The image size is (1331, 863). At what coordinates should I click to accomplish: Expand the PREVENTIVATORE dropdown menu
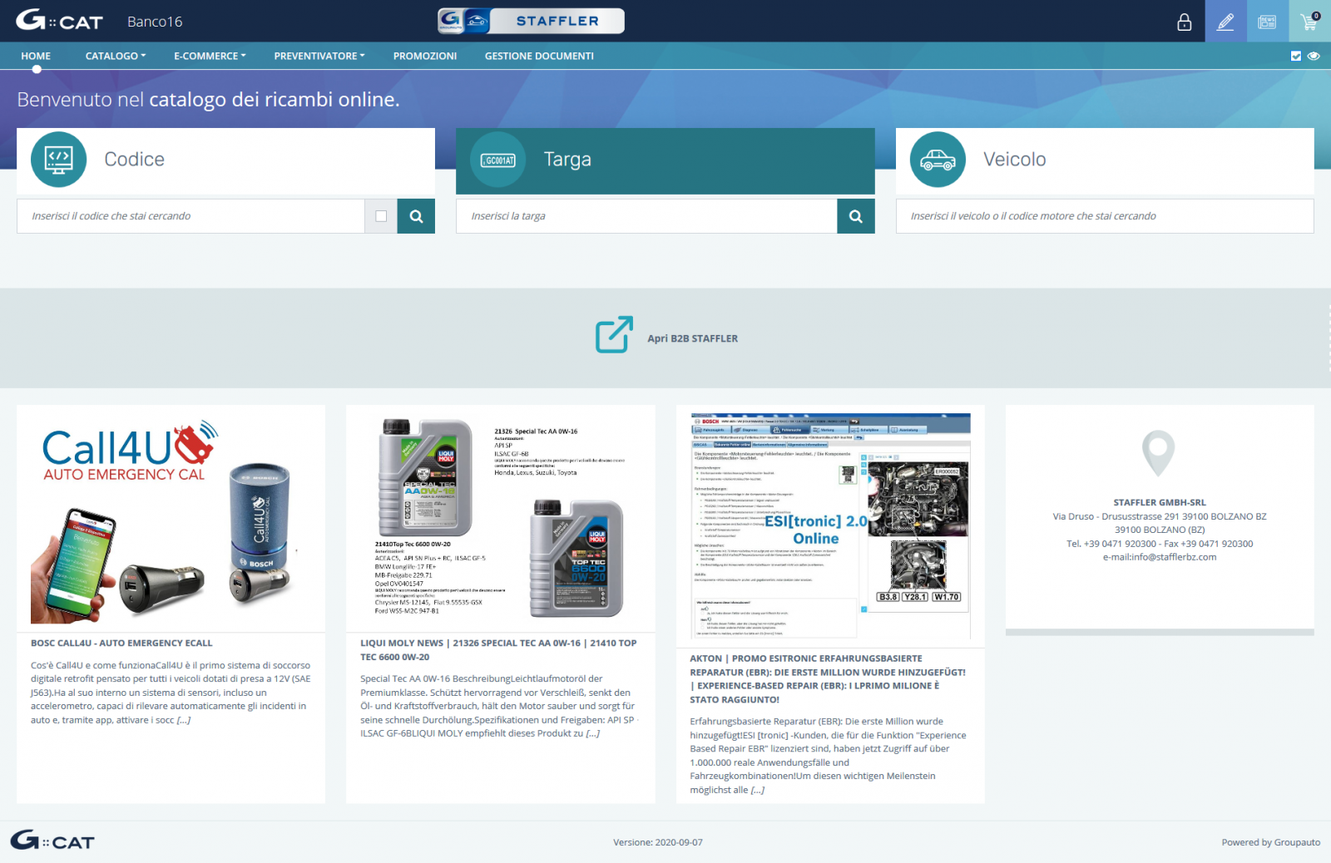(x=319, y=56)
